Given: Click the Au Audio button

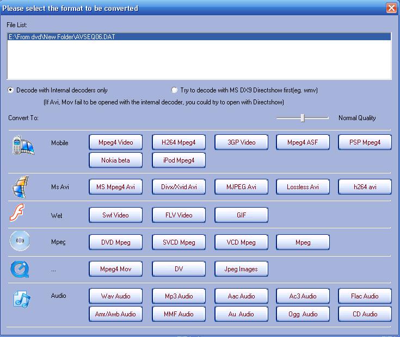Looking at the screenshot, I should tap(241, 314).
